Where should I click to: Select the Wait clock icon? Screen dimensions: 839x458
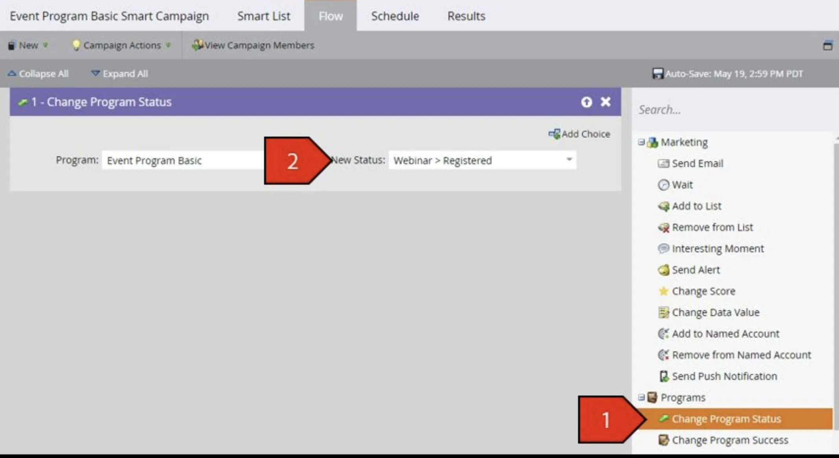pos(663,184)
